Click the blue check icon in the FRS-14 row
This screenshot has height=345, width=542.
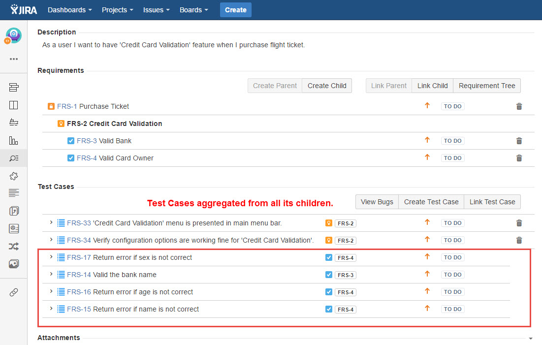tap(329, 275)
